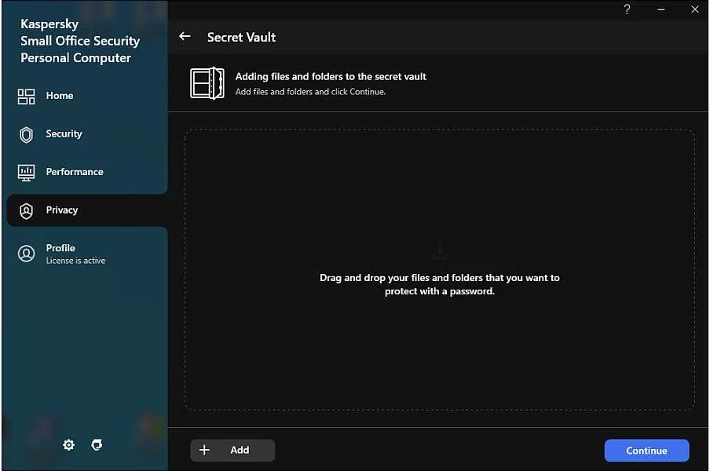Click the drag and drop area

439,270
